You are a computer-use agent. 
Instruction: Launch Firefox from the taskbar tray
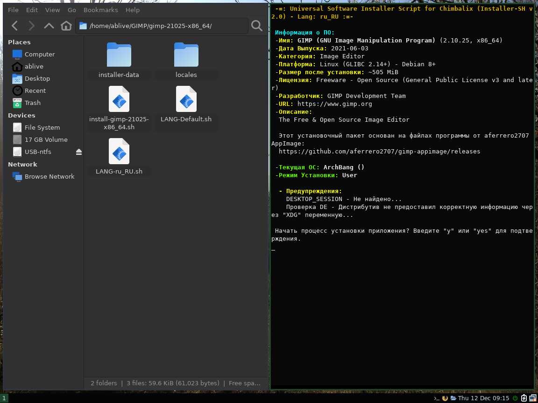(x=445, y=398)
